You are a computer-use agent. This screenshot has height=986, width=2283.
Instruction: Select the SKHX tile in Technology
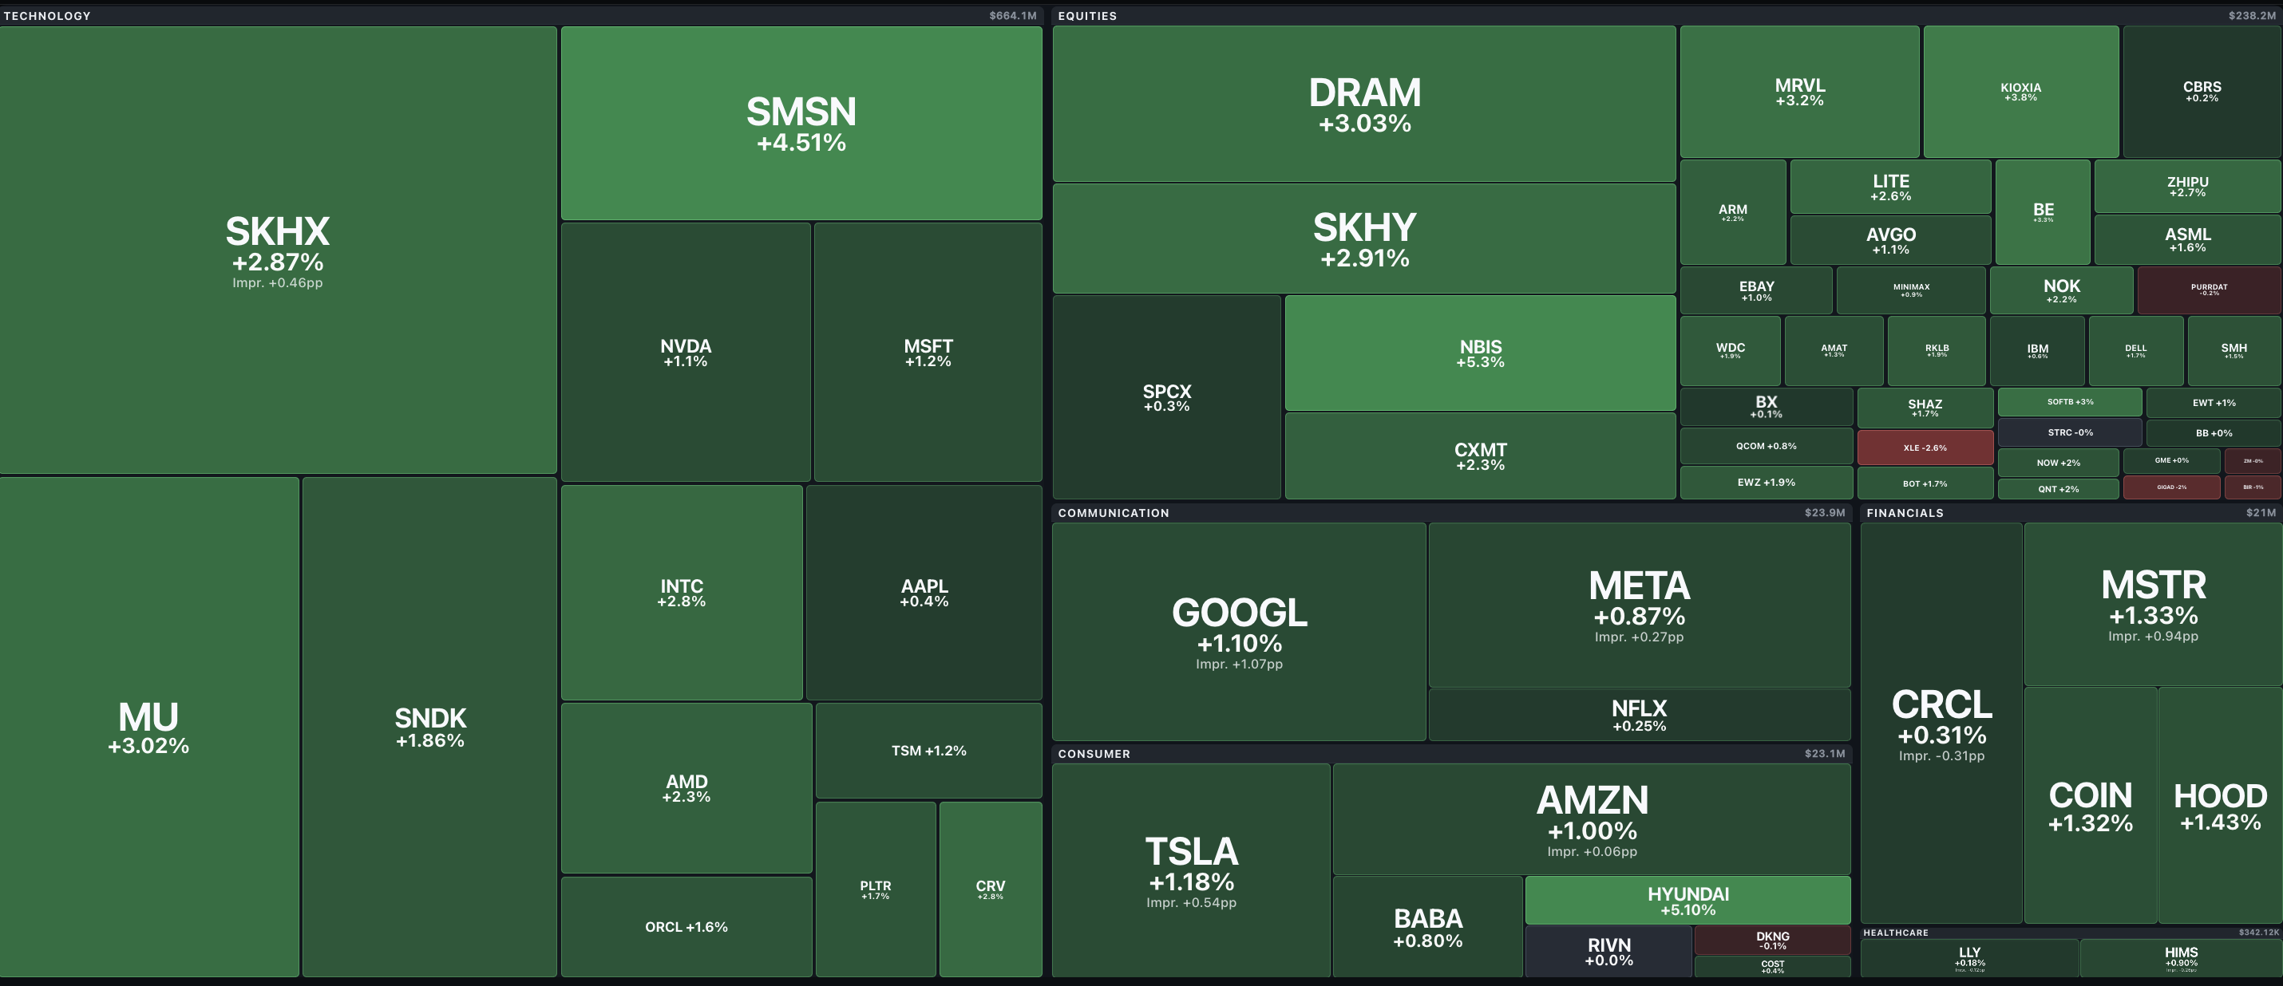(x=278, y=250)
